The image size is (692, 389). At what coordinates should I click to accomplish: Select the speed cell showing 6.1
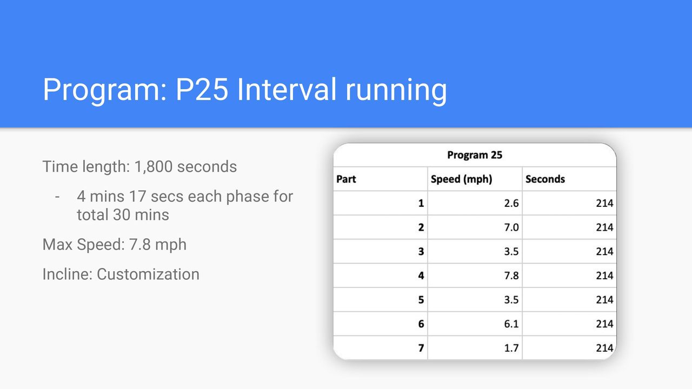click(475, 324)
